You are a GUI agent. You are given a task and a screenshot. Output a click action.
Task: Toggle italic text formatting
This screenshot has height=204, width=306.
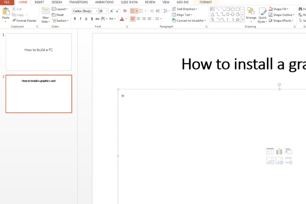click(x=80, y=19)
